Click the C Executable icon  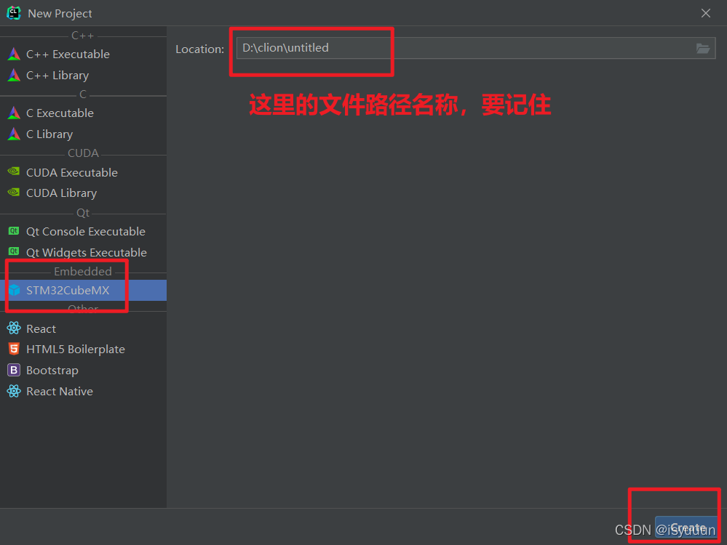coord(14,113)
